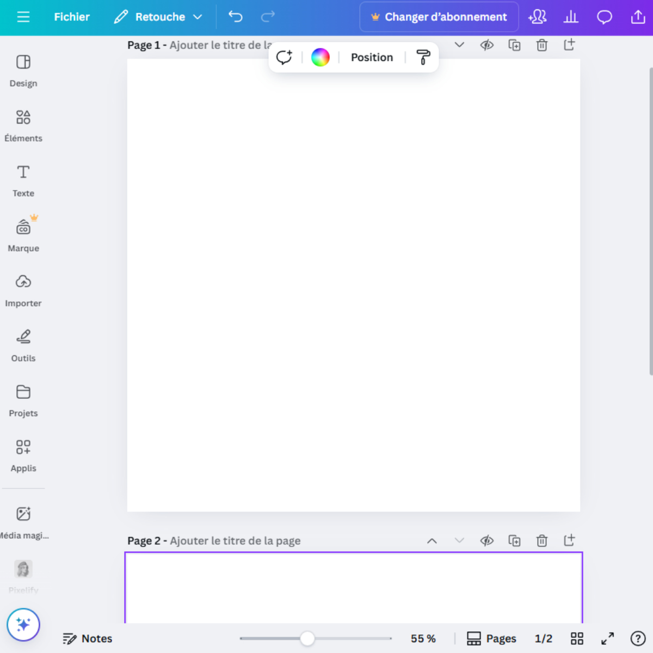Open the Fichier menu
Viewport: 653px width, 653px height.
click(72, 17)
